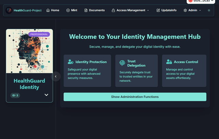
Task: Open the Mint page
Action: (x=74, y=10)
